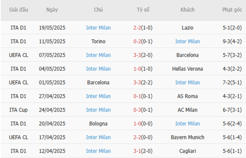Select the "Tỷ số" column header
This screenshot has width=246, height=158.
143,10
